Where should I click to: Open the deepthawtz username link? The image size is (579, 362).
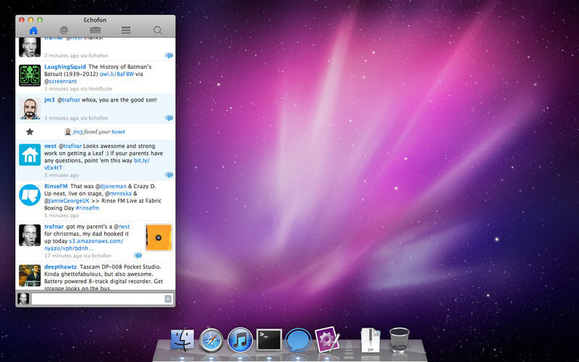pos(61,267)
